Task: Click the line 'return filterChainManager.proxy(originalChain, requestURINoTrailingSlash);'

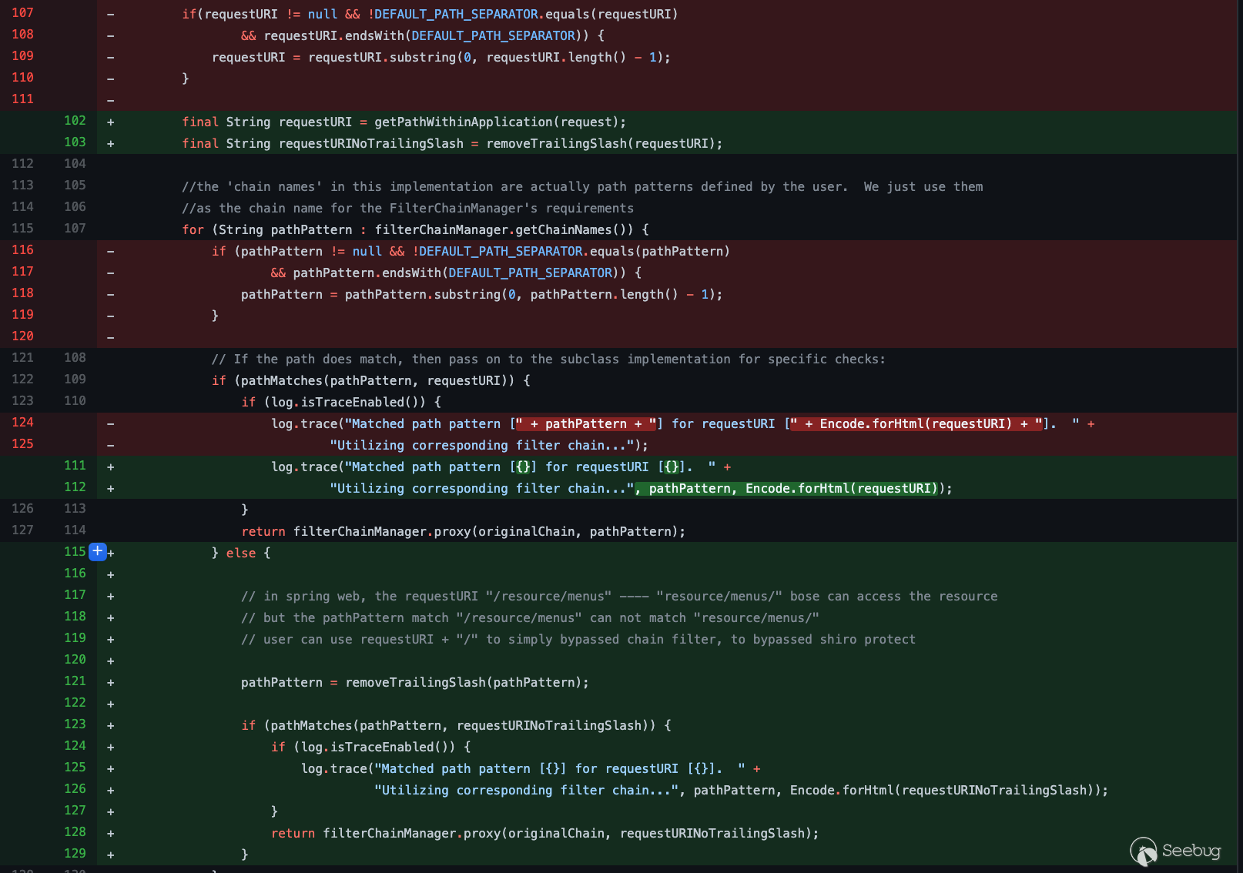Action: pos(544,833)
